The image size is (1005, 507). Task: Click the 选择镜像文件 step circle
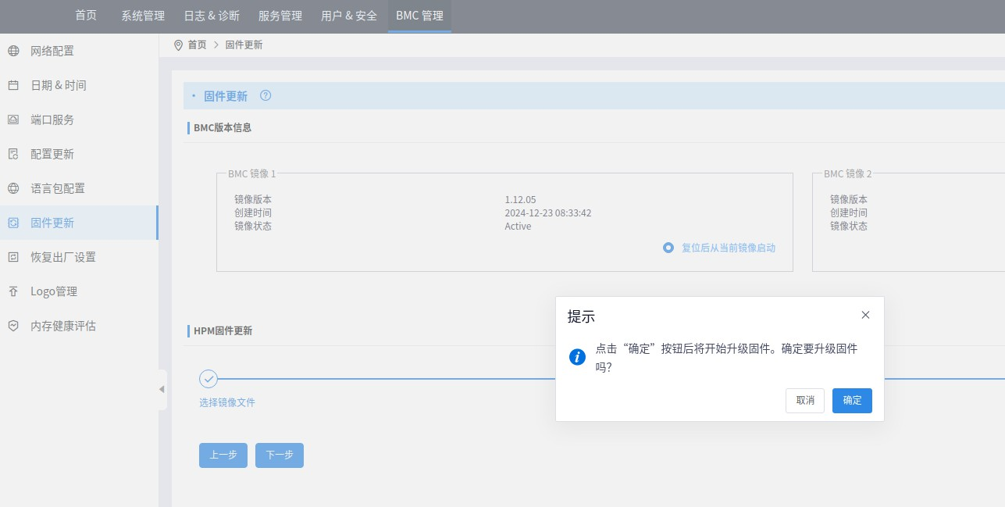[x=208, y=379]
